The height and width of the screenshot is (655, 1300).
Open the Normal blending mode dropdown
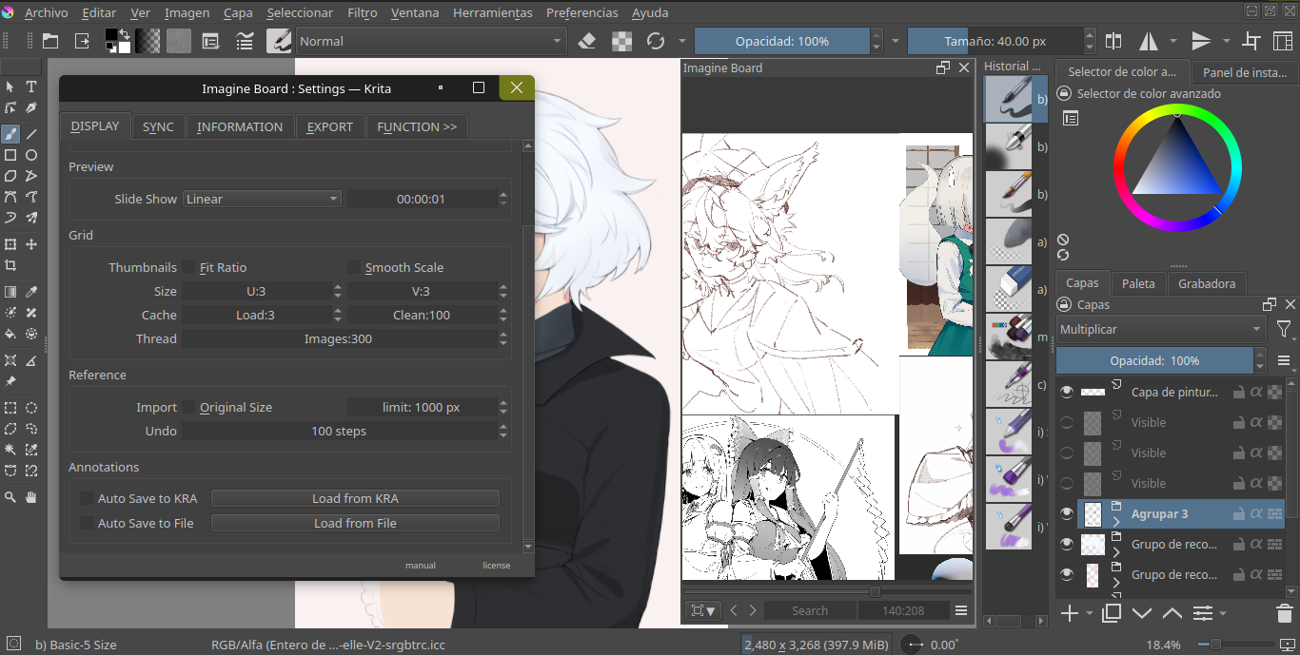[431, 41]
